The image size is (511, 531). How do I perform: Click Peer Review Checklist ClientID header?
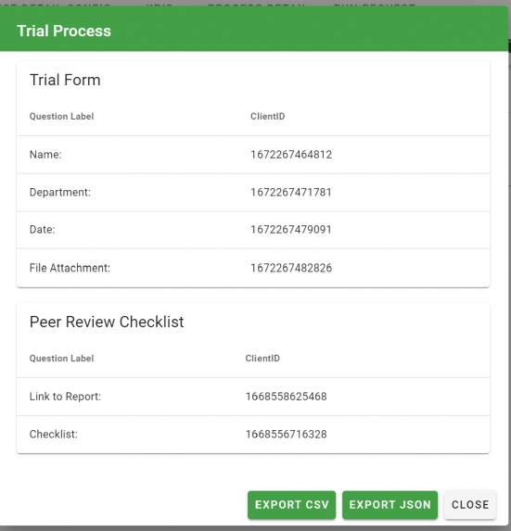pyautogui.click(x=262, y=359)
